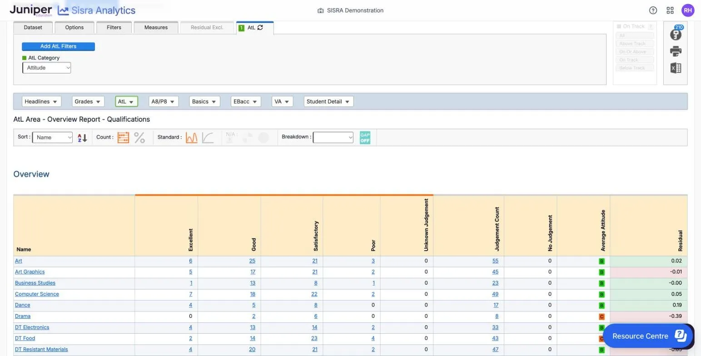Click the green B badge in Art row

pyautogui.click(x=602, y=262)
